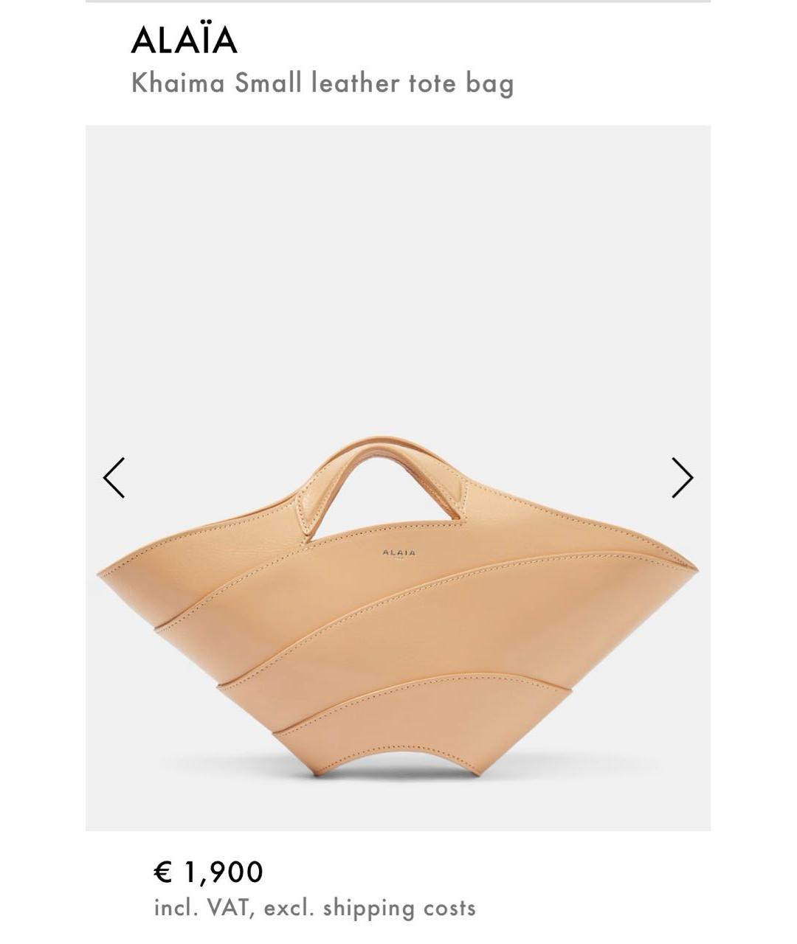Advance to the next product image arrow
The height and width of the screenshot is (944, 797).
coord(683,478)
